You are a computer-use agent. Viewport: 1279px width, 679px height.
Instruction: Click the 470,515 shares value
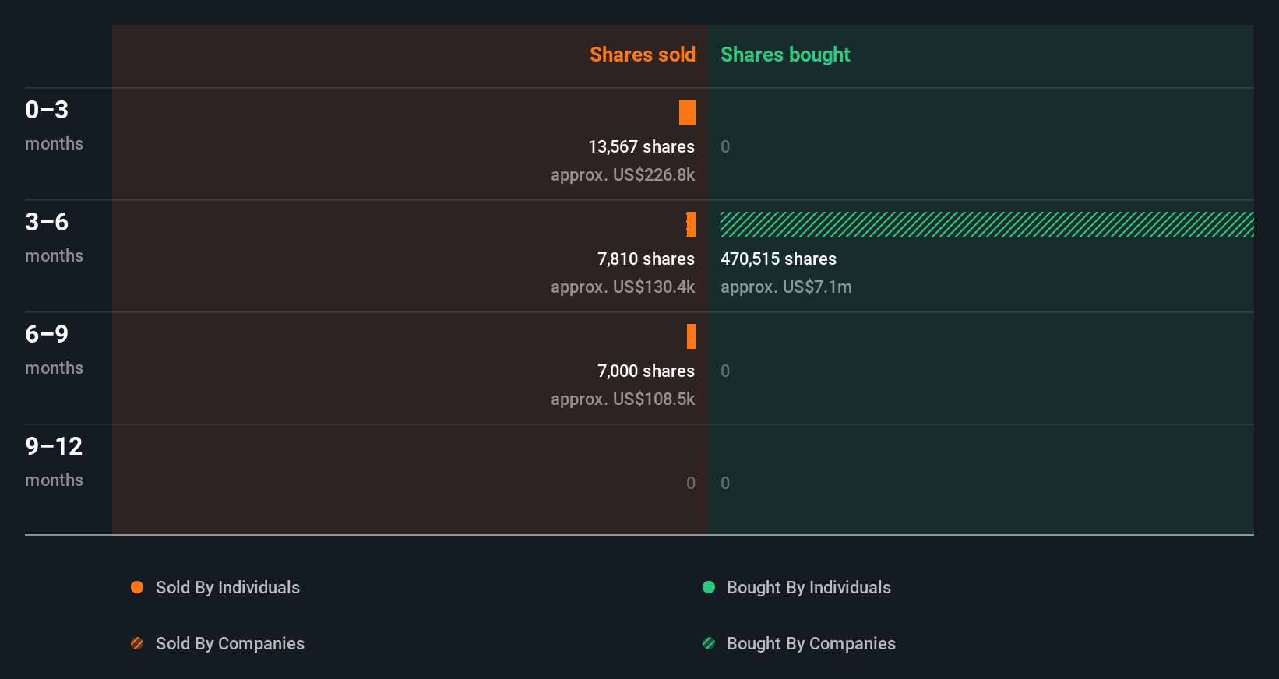click(x=778, y=259)
